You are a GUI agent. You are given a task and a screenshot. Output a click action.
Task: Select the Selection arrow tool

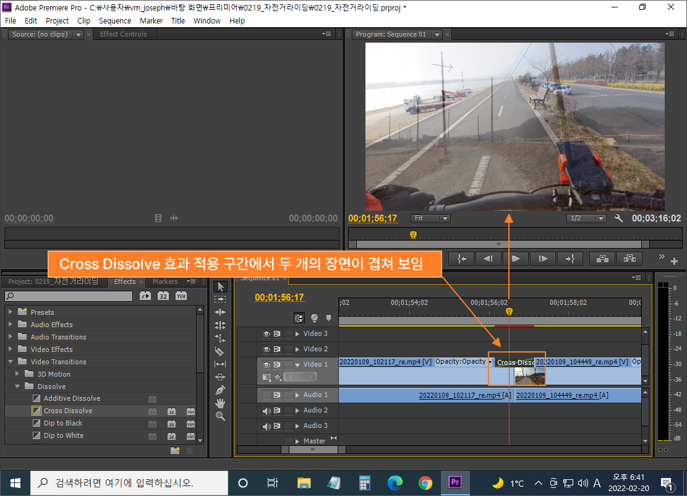pos(220,286)
